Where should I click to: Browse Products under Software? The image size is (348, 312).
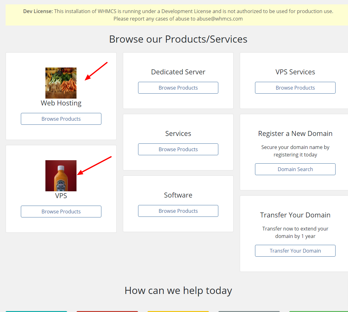click(x=178, y=211)
